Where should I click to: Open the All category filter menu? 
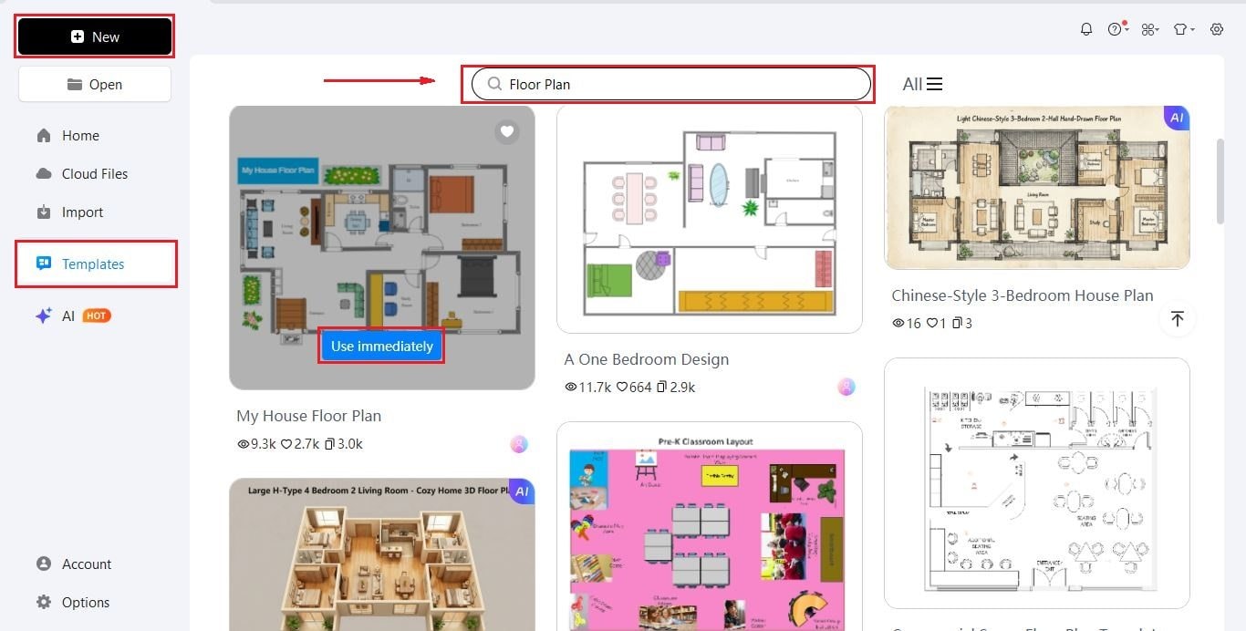[922, 84]
